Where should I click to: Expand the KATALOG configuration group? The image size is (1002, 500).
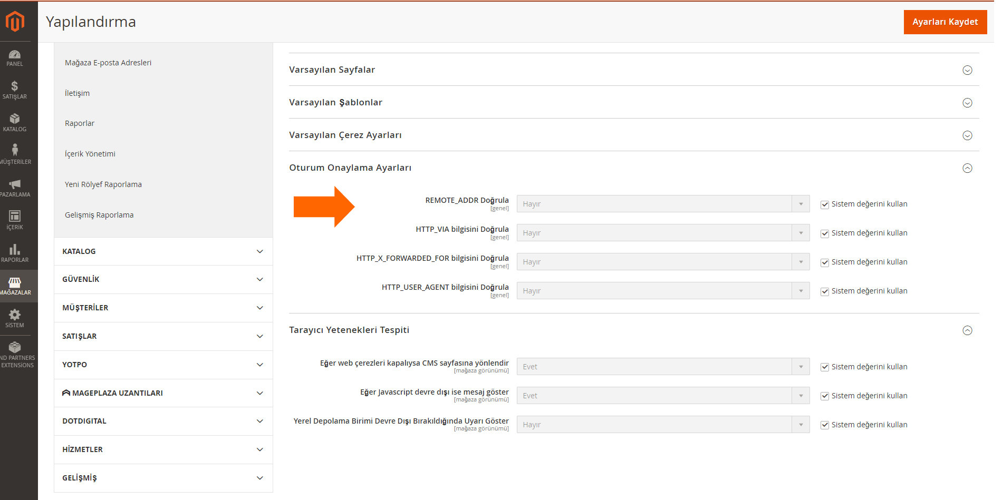163,251
